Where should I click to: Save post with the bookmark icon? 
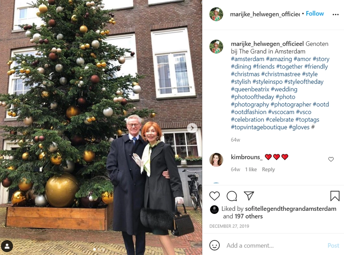point(335,196)
